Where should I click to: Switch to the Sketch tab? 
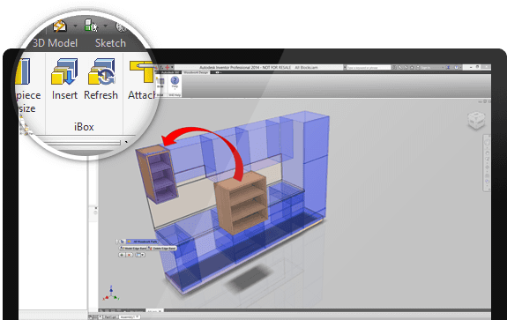[x=110, y=43]
